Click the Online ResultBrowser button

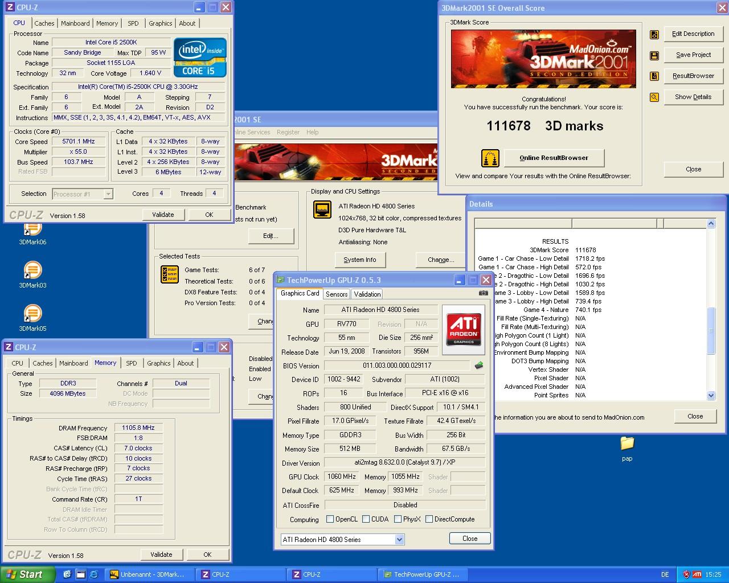pos(554,158)
